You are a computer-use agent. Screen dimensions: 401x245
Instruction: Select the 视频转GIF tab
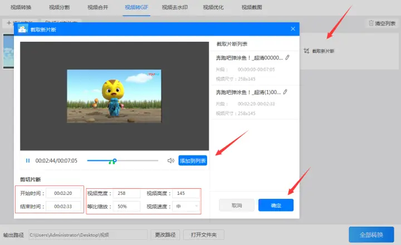click(x=136, y=7)
